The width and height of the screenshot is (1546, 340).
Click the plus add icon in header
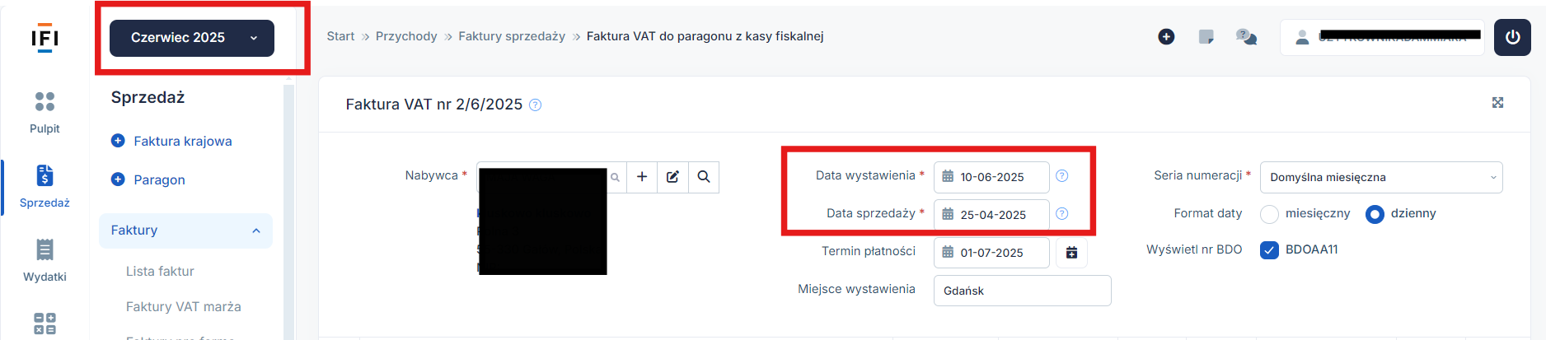[1166, 37]
